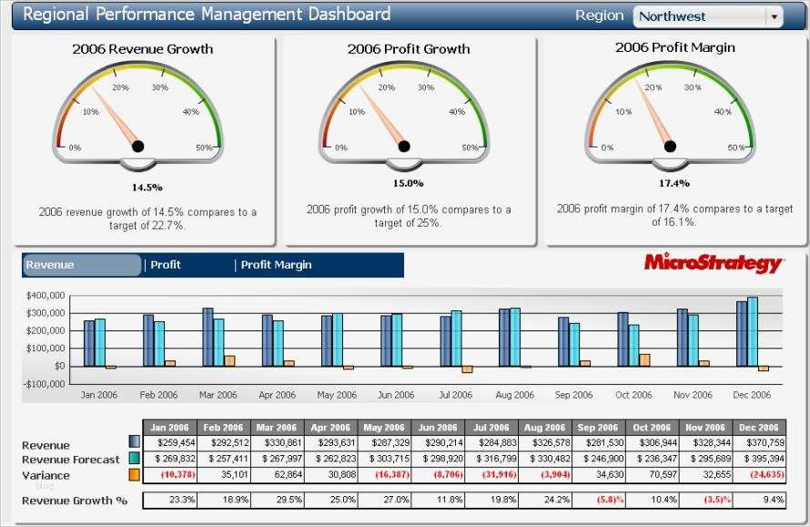810x527 pixels.
Task: Click forecast cell $ 303,715
Action: tap(384, 459)
